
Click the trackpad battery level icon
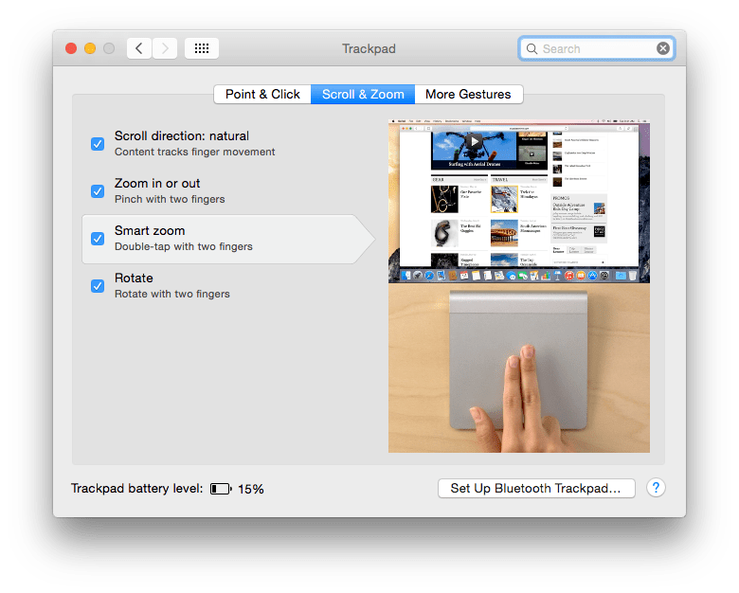coord(221,489)
